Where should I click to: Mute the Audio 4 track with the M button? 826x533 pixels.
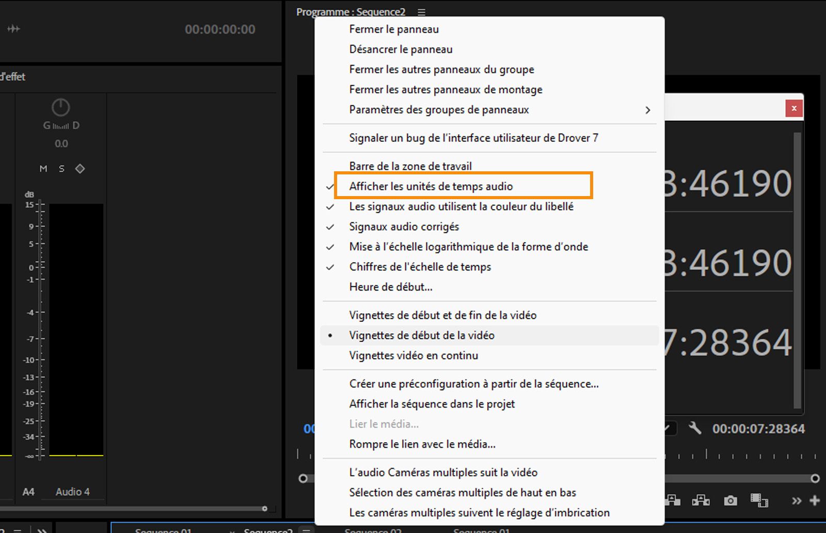pyautogui.click(x=43, y=168)
